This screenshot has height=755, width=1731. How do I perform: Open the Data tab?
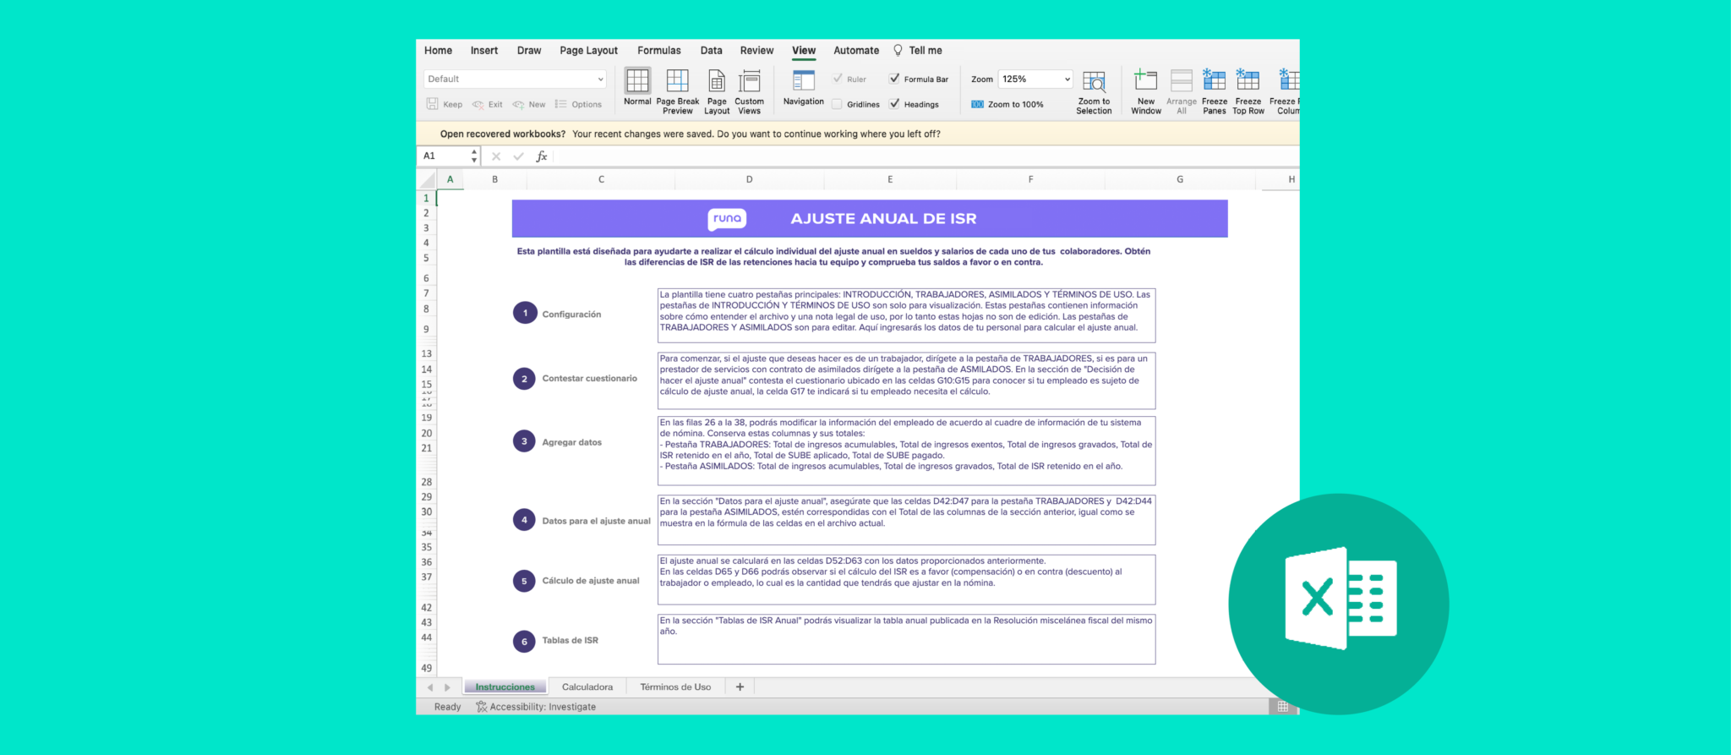point(712,51)
